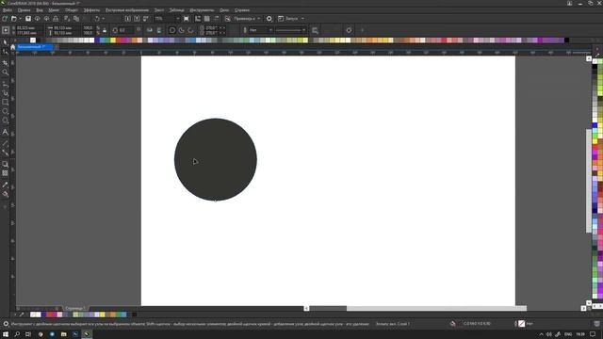Choose the full Ellipse shape mode

click(172, 30)
